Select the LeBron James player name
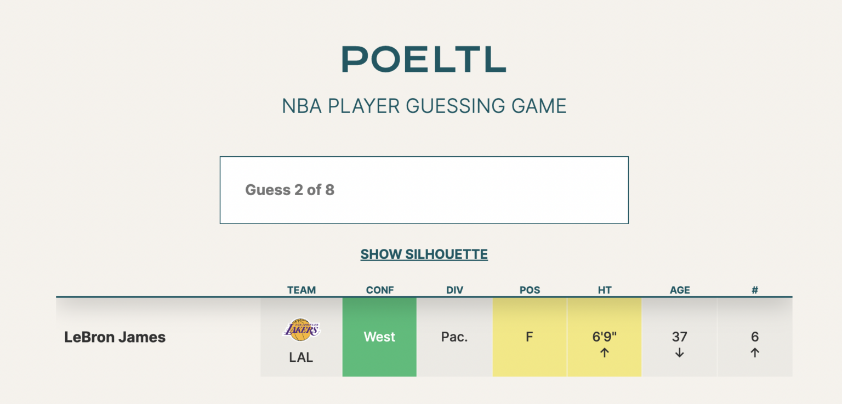 (x=115, y=337)
